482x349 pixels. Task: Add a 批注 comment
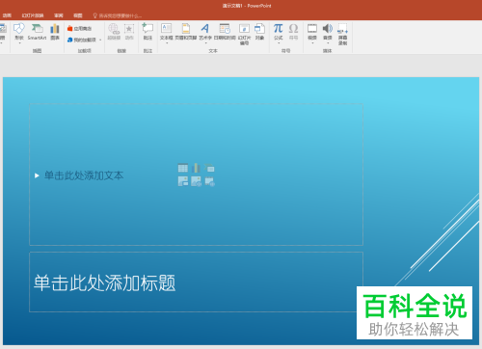coord(147,32)
